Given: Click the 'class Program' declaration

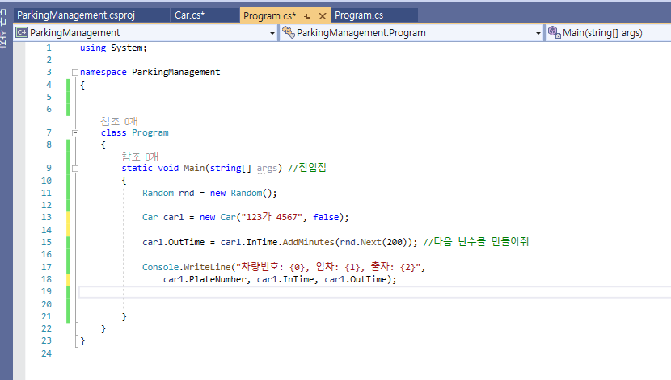Looking at the screenshot, I should click(135, 133).
